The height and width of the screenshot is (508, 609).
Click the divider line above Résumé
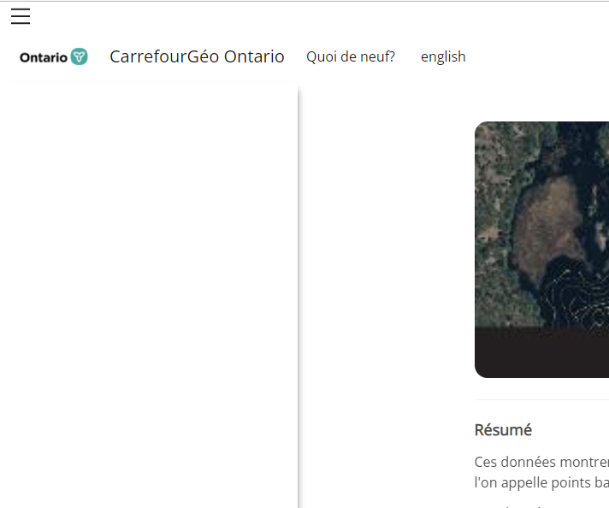tap(541, 399)
